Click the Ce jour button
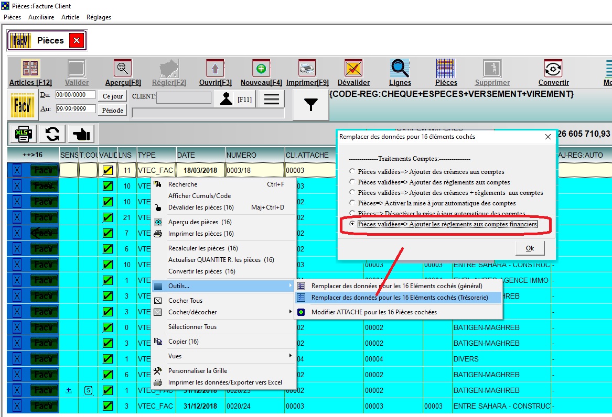 pyautogui.click(x=113, y=96)
